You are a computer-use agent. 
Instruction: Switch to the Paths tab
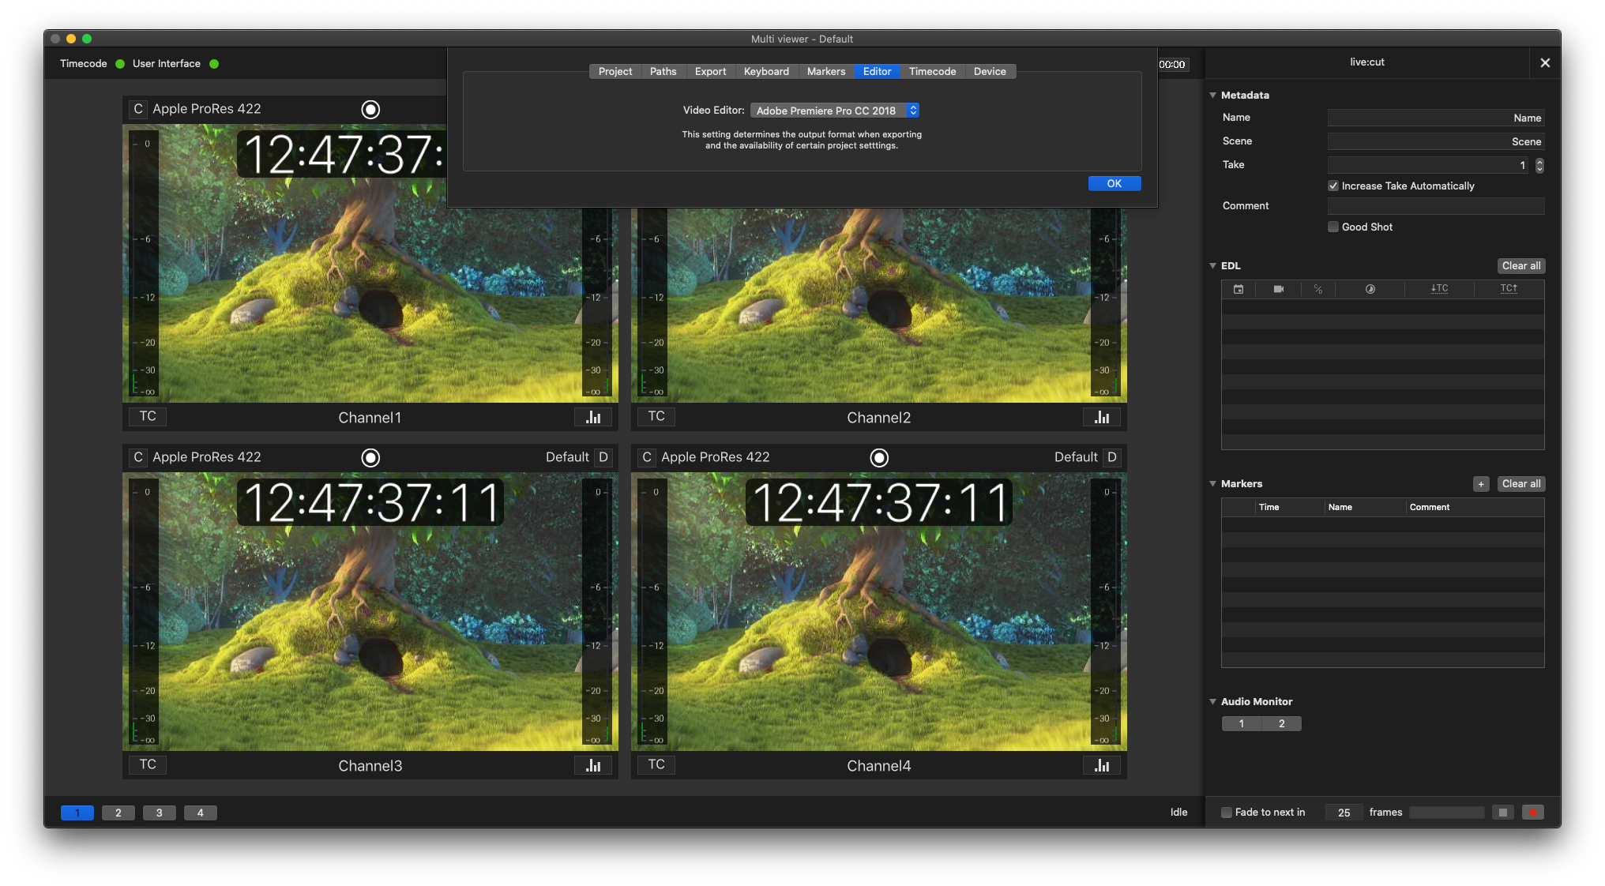663,71
